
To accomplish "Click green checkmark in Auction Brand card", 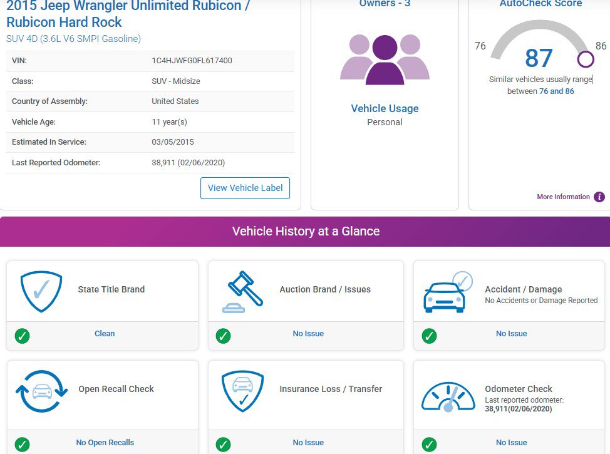I will coord(224,336).
